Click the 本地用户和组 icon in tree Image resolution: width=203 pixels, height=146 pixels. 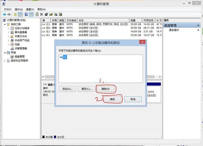tap(12, 40)
